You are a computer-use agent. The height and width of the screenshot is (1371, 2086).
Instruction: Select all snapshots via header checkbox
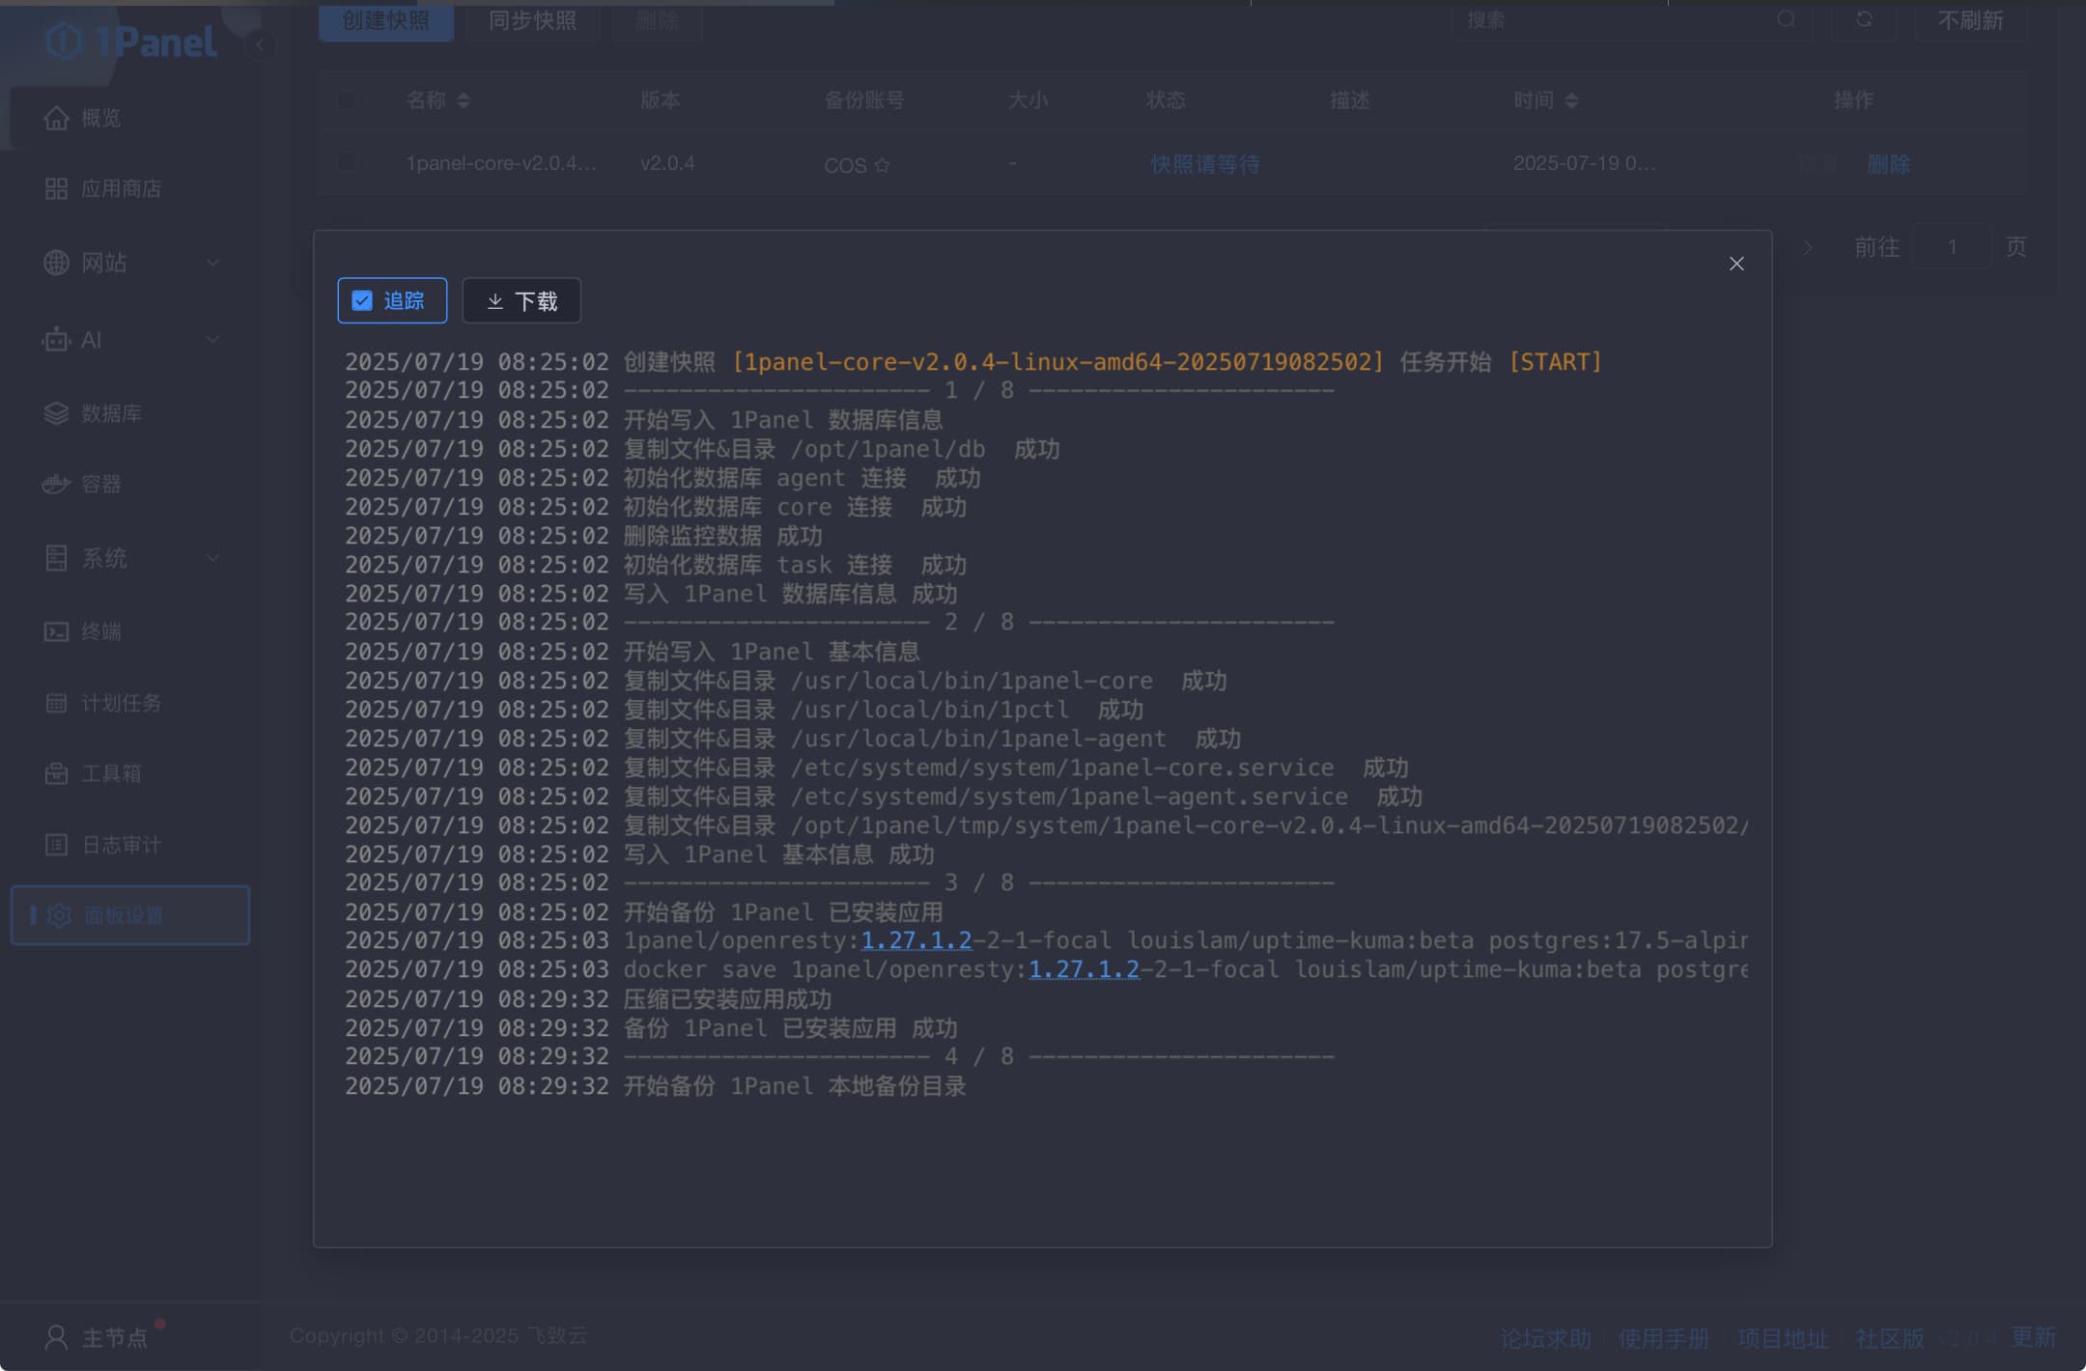[x=347, y=100]
